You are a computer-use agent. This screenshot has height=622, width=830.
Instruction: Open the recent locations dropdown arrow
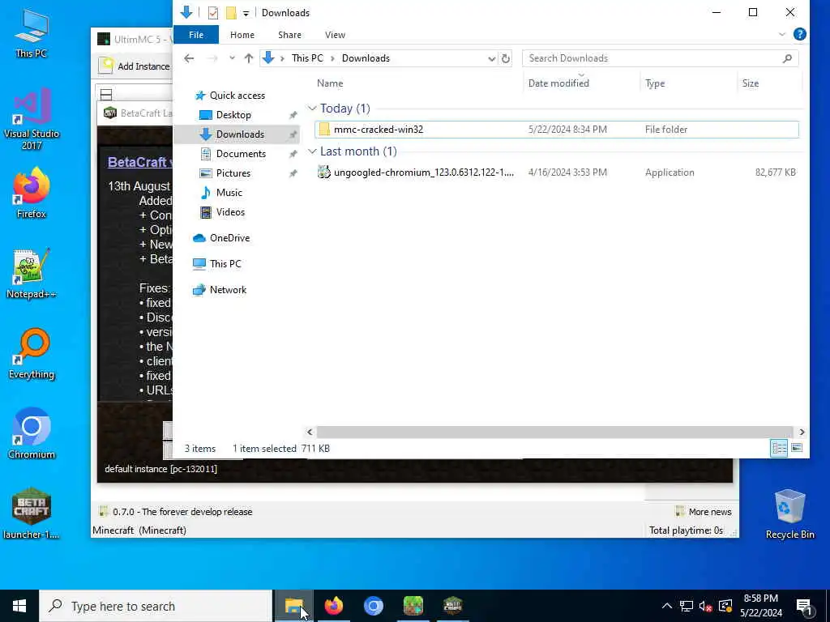point(232,58)
